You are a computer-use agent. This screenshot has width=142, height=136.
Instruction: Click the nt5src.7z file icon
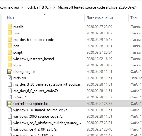[10, 97]
